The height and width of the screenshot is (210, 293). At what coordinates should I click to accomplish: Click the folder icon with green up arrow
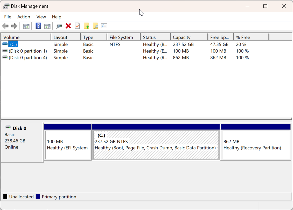coord(86,26)
